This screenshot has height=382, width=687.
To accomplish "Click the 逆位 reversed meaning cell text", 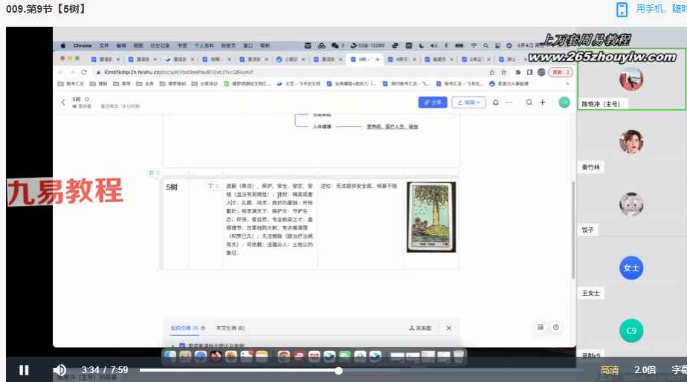I will coord(358,187).
